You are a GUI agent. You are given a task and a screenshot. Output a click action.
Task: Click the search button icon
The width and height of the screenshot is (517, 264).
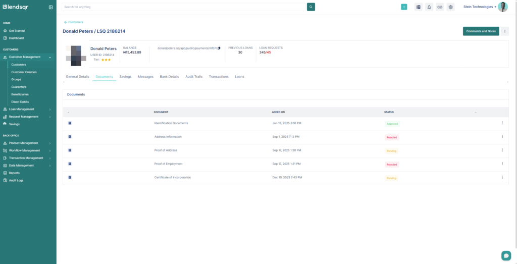[311, 7]
